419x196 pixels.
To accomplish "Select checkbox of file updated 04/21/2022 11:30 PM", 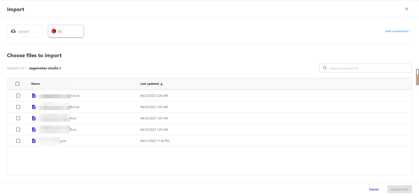I will [x=18, y=141].
